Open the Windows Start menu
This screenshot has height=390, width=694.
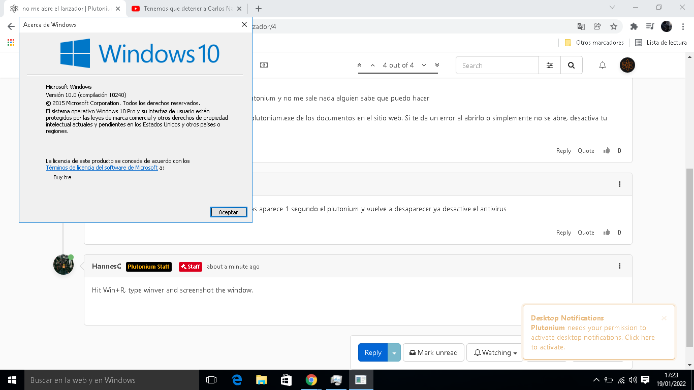(12, 380)
